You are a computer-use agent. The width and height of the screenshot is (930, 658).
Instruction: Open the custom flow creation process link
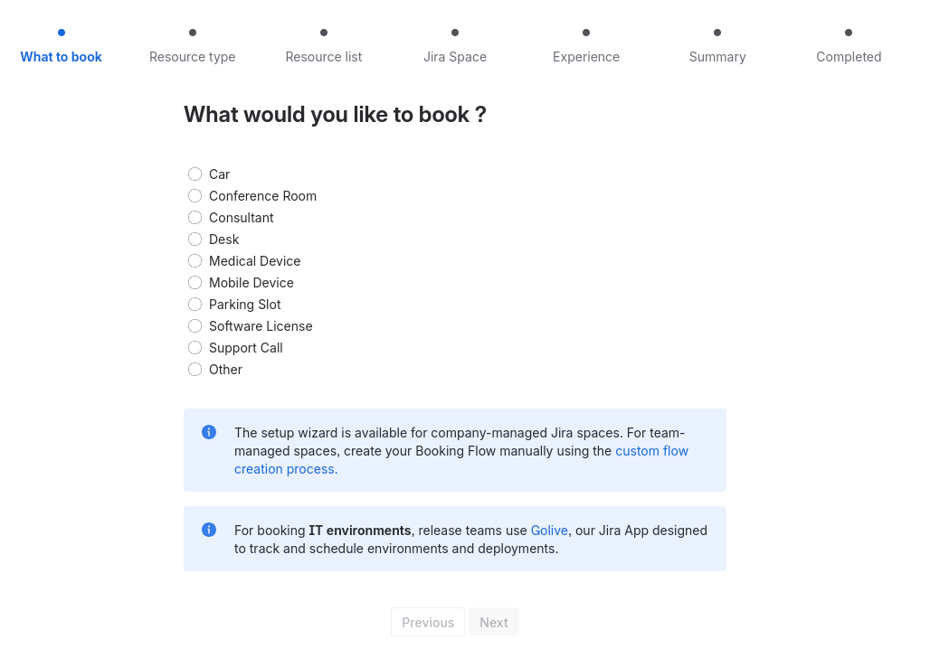click(x=651, y=451)
